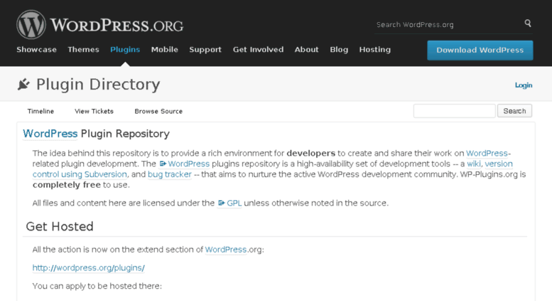Open http://wordpress.org/plugins/ link
Viewport: 552px width, 301px height.
[x=89, y=268]
